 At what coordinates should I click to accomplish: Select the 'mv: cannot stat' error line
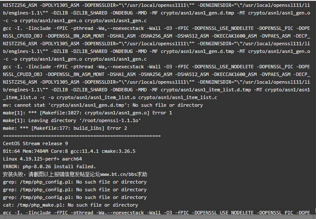pyautogui.click(x=103, y=105)
